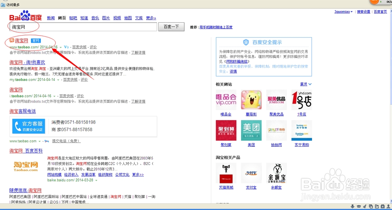
Task: Click the 官方客服 phone badge
Action: tap(29, 126)
